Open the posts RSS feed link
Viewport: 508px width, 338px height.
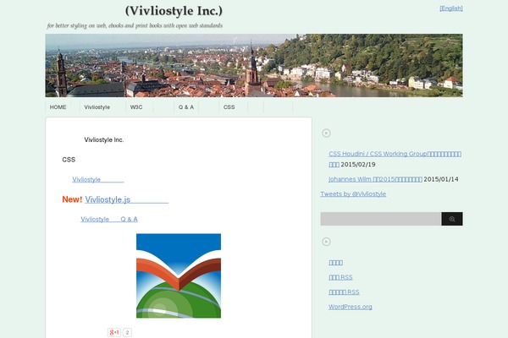pyautogui.click(x=340, y=277)
